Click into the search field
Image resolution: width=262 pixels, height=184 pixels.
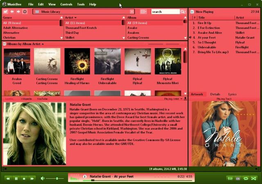pos(165,11)
